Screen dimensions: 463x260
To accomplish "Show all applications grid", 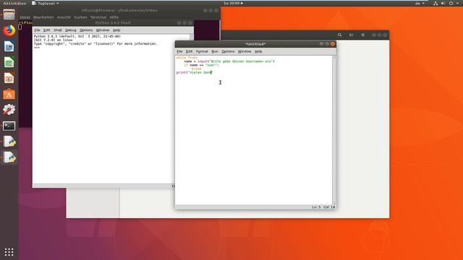I will [x=9, y=252].
